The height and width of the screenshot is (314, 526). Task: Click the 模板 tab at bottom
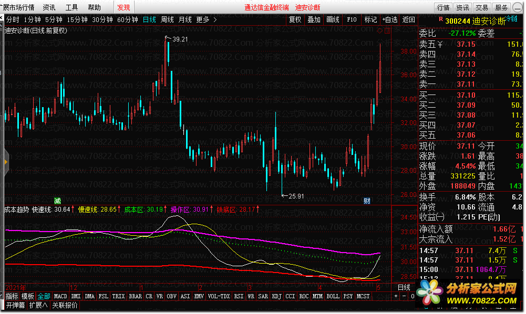coord(27,296)
